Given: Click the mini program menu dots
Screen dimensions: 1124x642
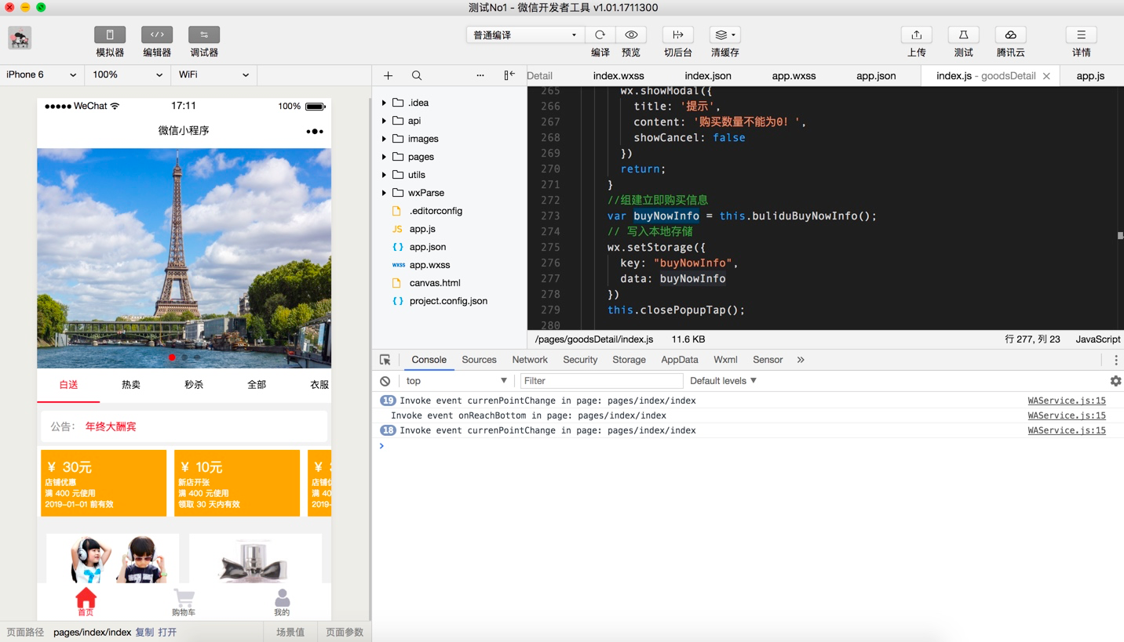Looking at the screenshot, I should pos(315,131).
